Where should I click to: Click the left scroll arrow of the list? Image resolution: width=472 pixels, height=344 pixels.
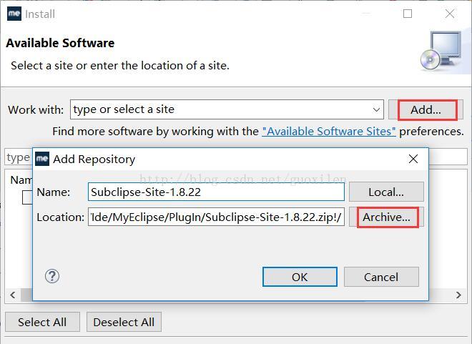[13, 295]
